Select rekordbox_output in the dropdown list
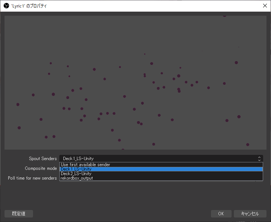 [x=161, y=178]
